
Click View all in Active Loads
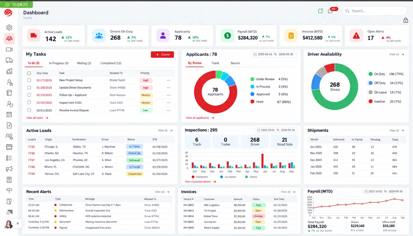tap(165, 130)
